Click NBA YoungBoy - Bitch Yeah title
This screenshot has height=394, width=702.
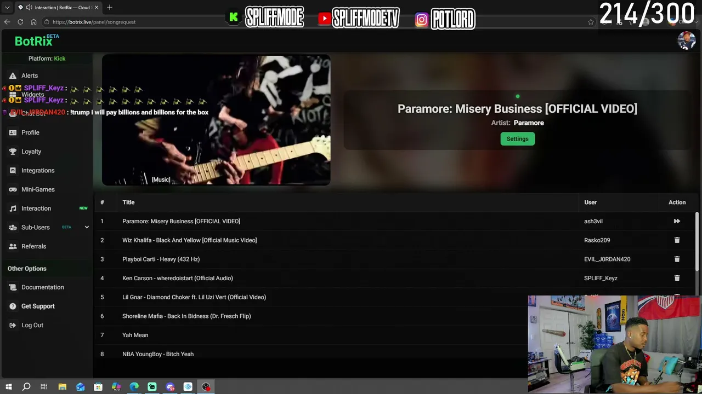point(158,354)
